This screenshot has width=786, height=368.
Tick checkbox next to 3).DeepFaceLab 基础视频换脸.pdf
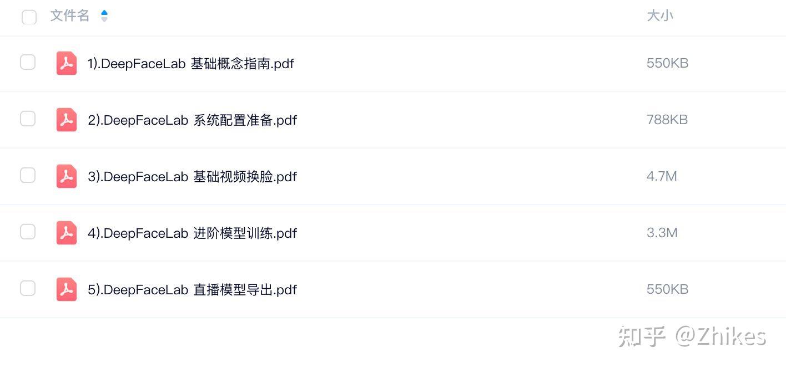(x=28, y=175)
